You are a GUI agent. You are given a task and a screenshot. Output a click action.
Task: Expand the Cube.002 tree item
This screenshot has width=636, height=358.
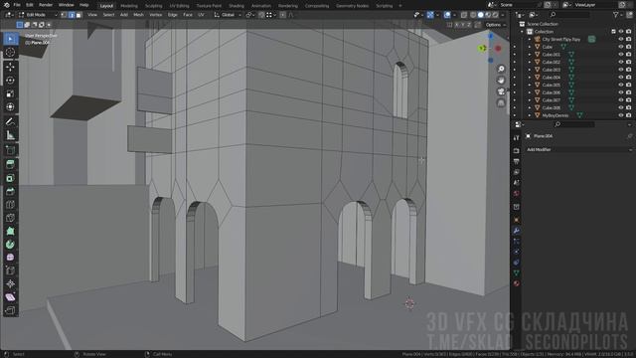click(530, 62)
